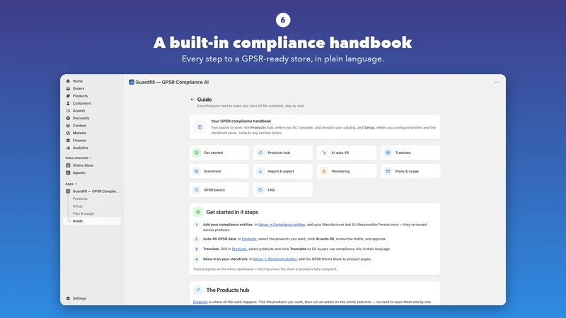The image size is (566, 318).
Task: Click the Home icon in sidebar
Action: (68, 81)
